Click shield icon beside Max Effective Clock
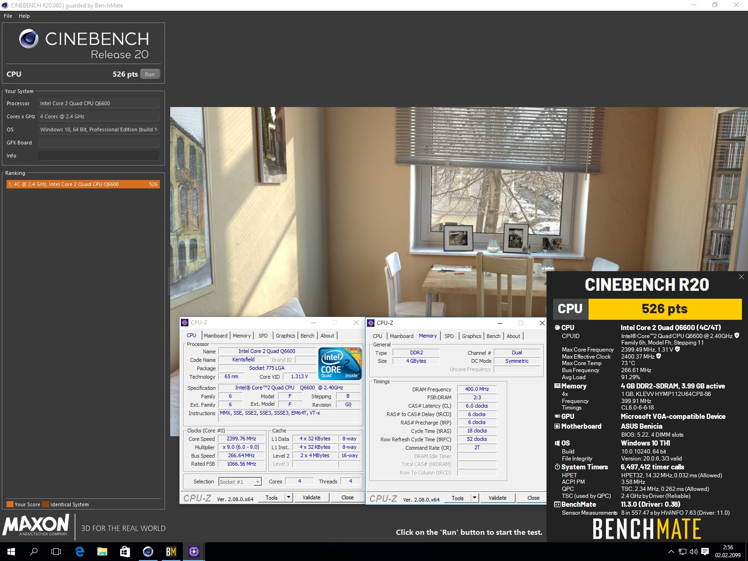This screenshot has height=561, width=748. (659, 356)
